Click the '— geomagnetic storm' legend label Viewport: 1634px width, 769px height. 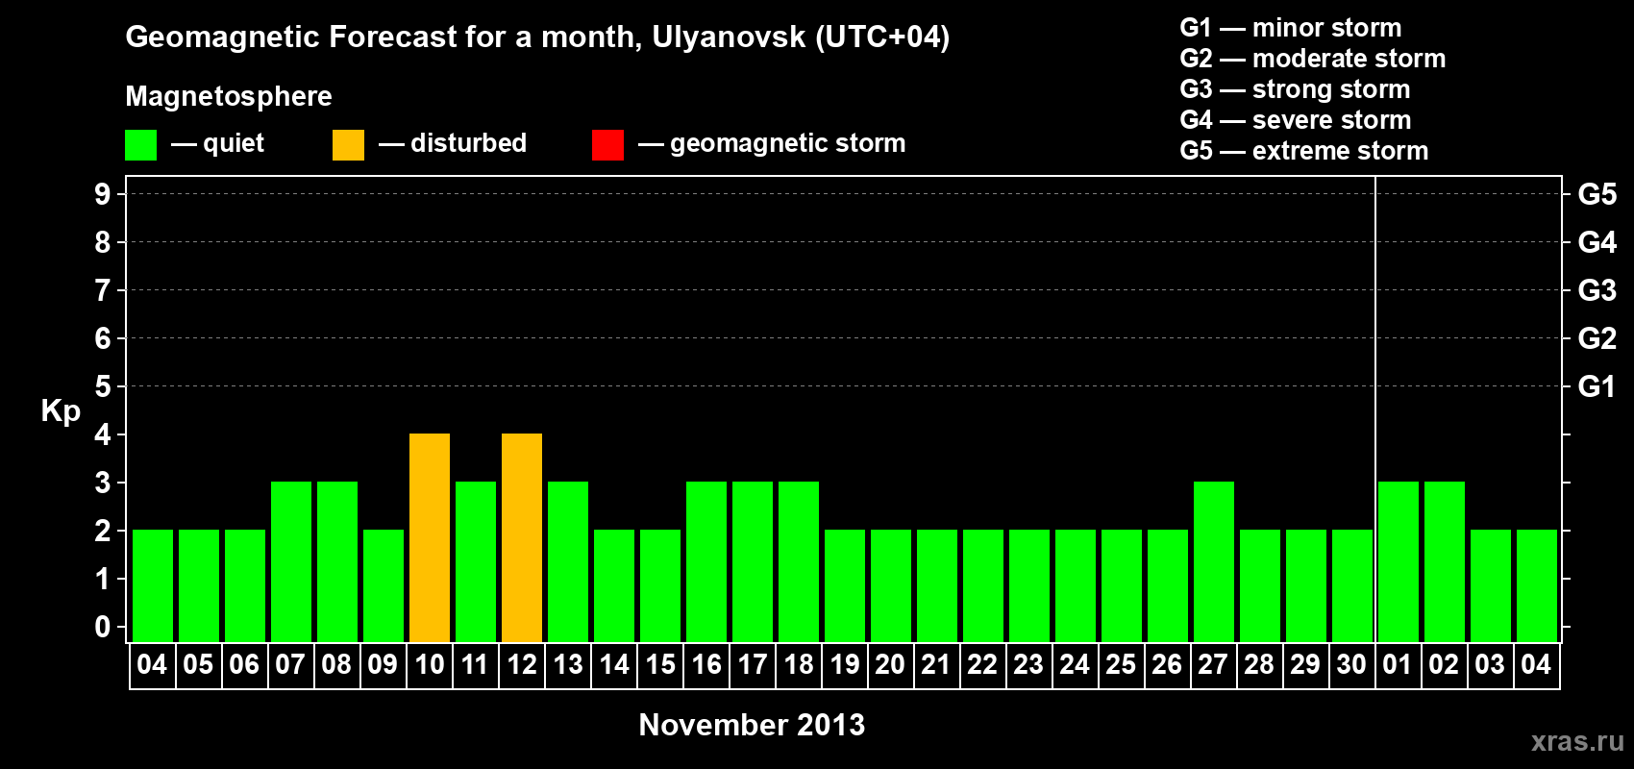tap(772, 143)
